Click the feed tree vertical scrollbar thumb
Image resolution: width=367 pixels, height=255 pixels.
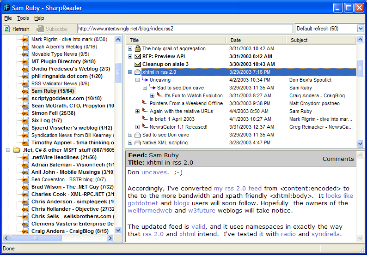pyautogui.click(x=118, y=72)
